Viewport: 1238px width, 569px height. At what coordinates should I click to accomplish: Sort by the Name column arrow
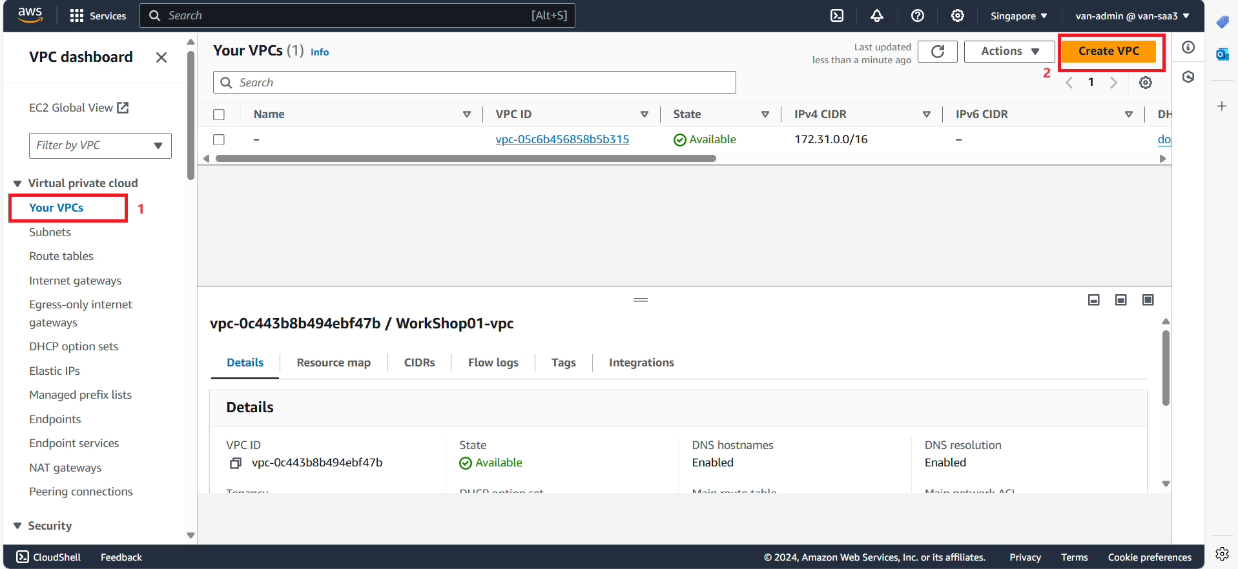466,115
